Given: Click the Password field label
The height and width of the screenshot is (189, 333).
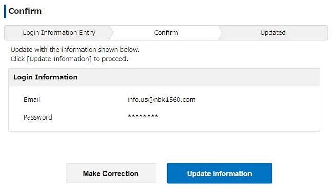Looking at the screenshot, I should [37, 117].
